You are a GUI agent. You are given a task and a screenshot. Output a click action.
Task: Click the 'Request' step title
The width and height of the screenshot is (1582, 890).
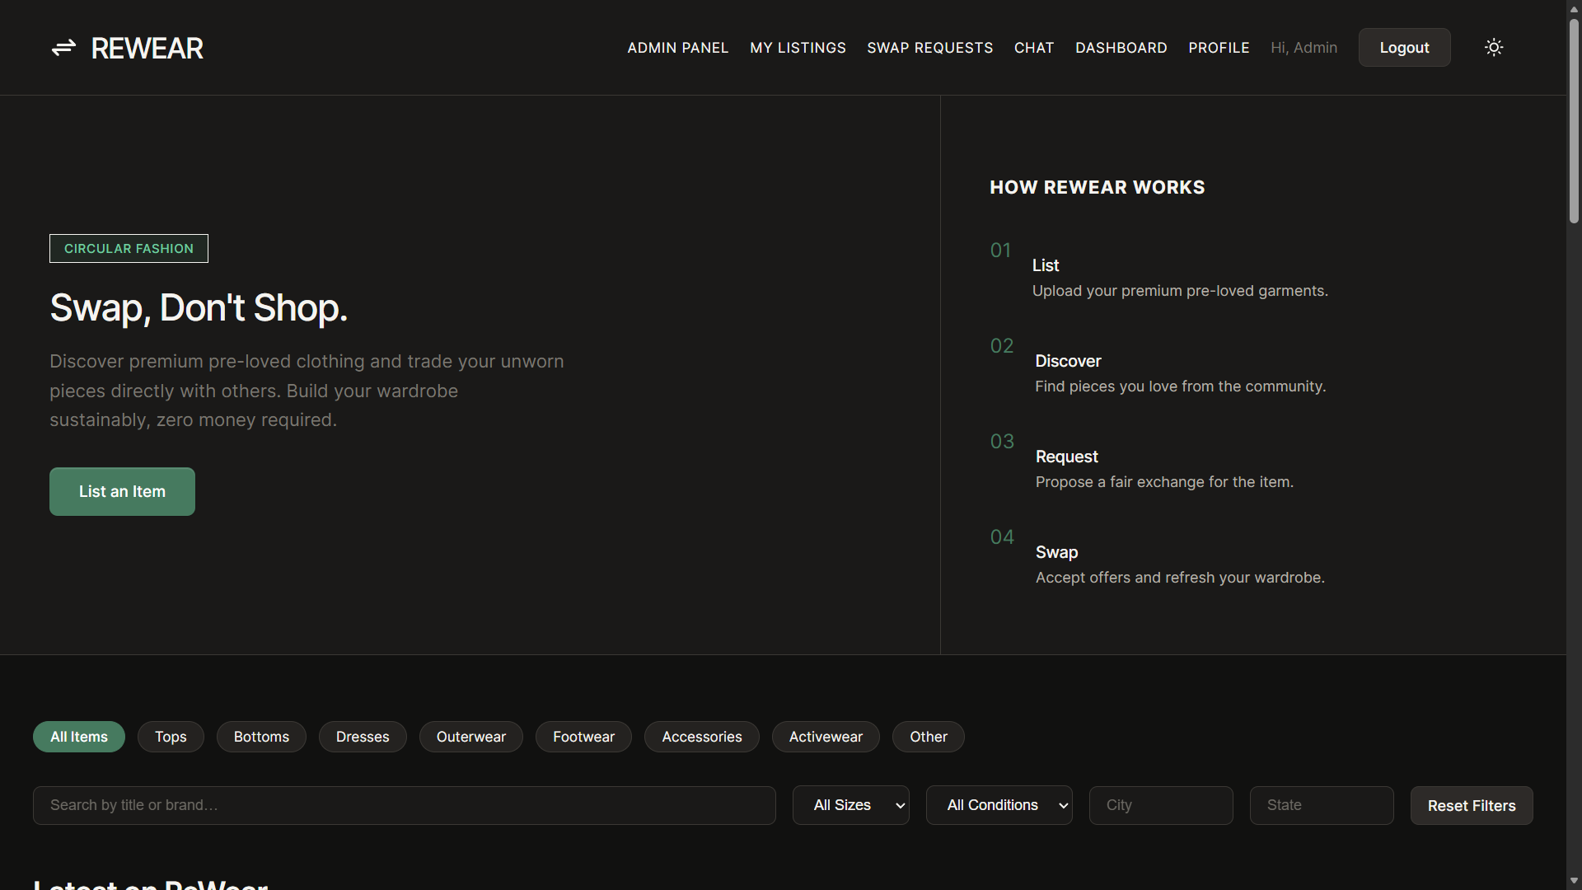1066,457
